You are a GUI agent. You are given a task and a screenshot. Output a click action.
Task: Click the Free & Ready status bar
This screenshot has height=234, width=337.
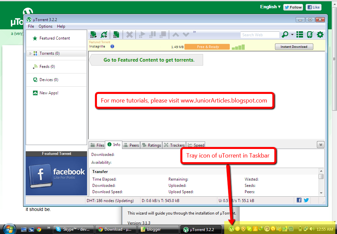click(x=207, y=47)
